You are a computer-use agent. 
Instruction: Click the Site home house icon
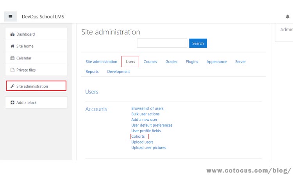pos(13,46)
